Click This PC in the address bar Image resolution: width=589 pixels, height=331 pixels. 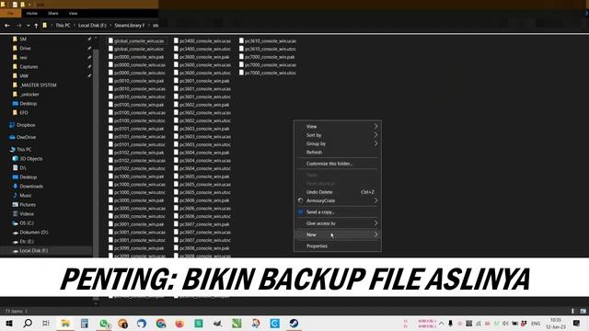63,26
